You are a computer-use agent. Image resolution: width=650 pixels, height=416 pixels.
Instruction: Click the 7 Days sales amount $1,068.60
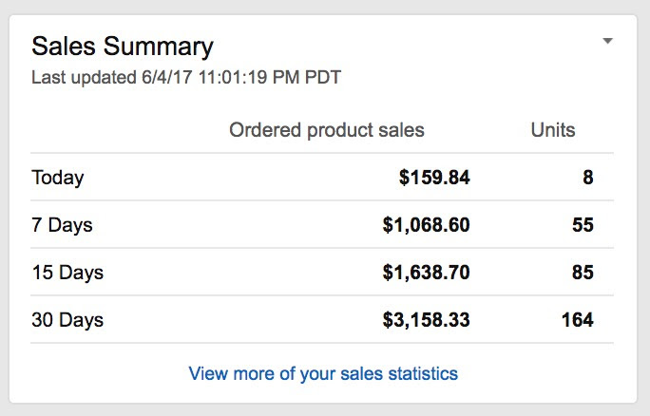click(x=426, y=225)
